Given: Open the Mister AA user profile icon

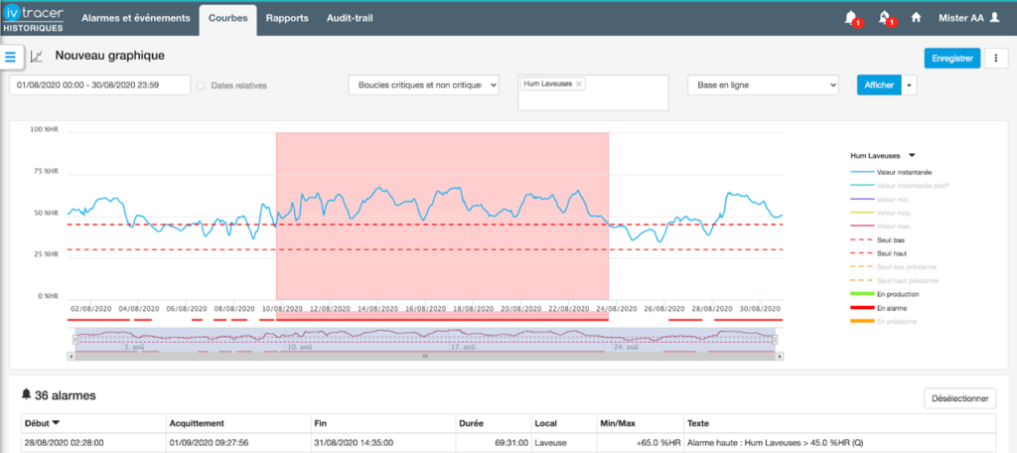Looking at the screenshot, I should (x=993, y=18).
